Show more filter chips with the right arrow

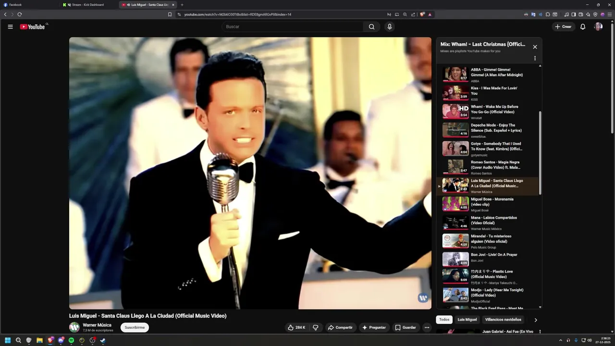536,320
